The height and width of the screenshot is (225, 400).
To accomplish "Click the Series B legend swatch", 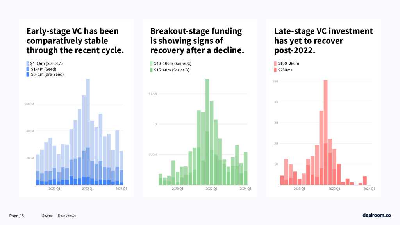I will click(x=152, y=70).
